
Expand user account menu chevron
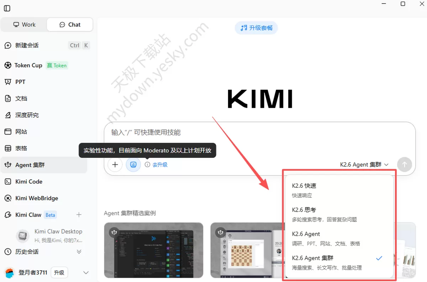[86, 273]
